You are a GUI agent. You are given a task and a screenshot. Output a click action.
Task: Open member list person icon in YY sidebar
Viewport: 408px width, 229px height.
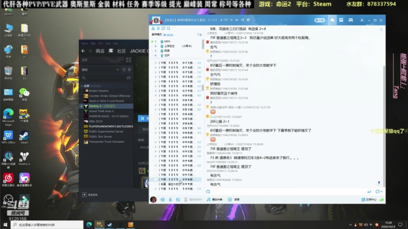(x=153, y=28)
